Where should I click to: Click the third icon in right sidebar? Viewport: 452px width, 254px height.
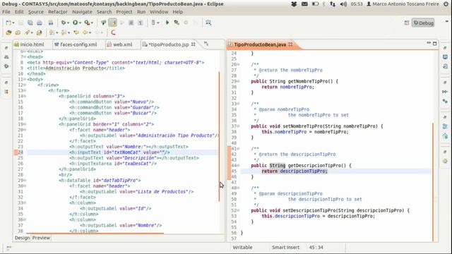tap(445, 66)
